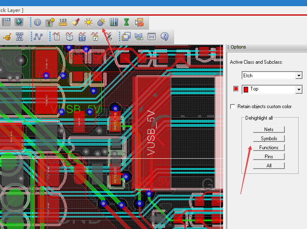Click the net routing path icon
This screenshot has height=229, width=307.
pos(38,37)
